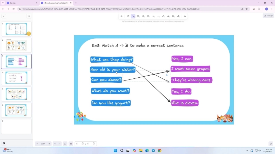Screen dimensions: 275x154
Task: Select the hand pan tool in top toolbar
Action: pyautogui.click(x=128, y=16)
